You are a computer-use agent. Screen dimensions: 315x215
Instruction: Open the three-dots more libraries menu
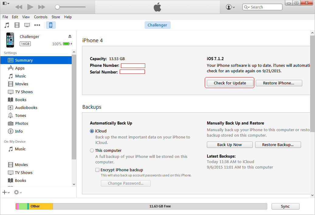tap(37, 25)
